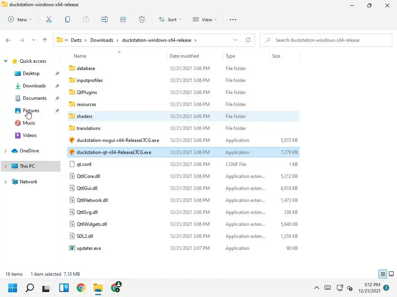Viewport: 397px width, 297px height.
Task: Click duckstation-windows-x64-release breadcrumb segment
Action: click(x=157, y=40)
